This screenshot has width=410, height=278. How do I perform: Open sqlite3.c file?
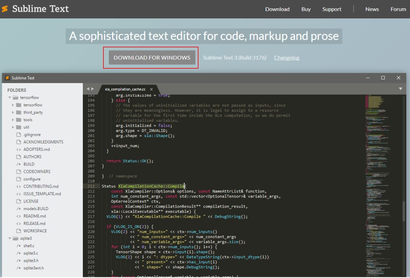31,253
